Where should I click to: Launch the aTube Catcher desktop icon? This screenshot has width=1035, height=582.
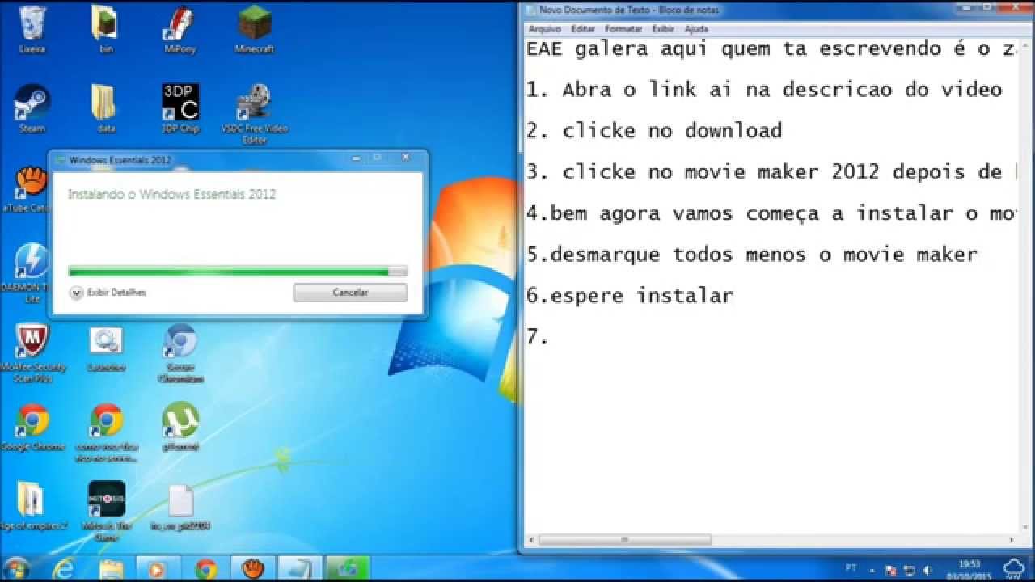point(29,189)
